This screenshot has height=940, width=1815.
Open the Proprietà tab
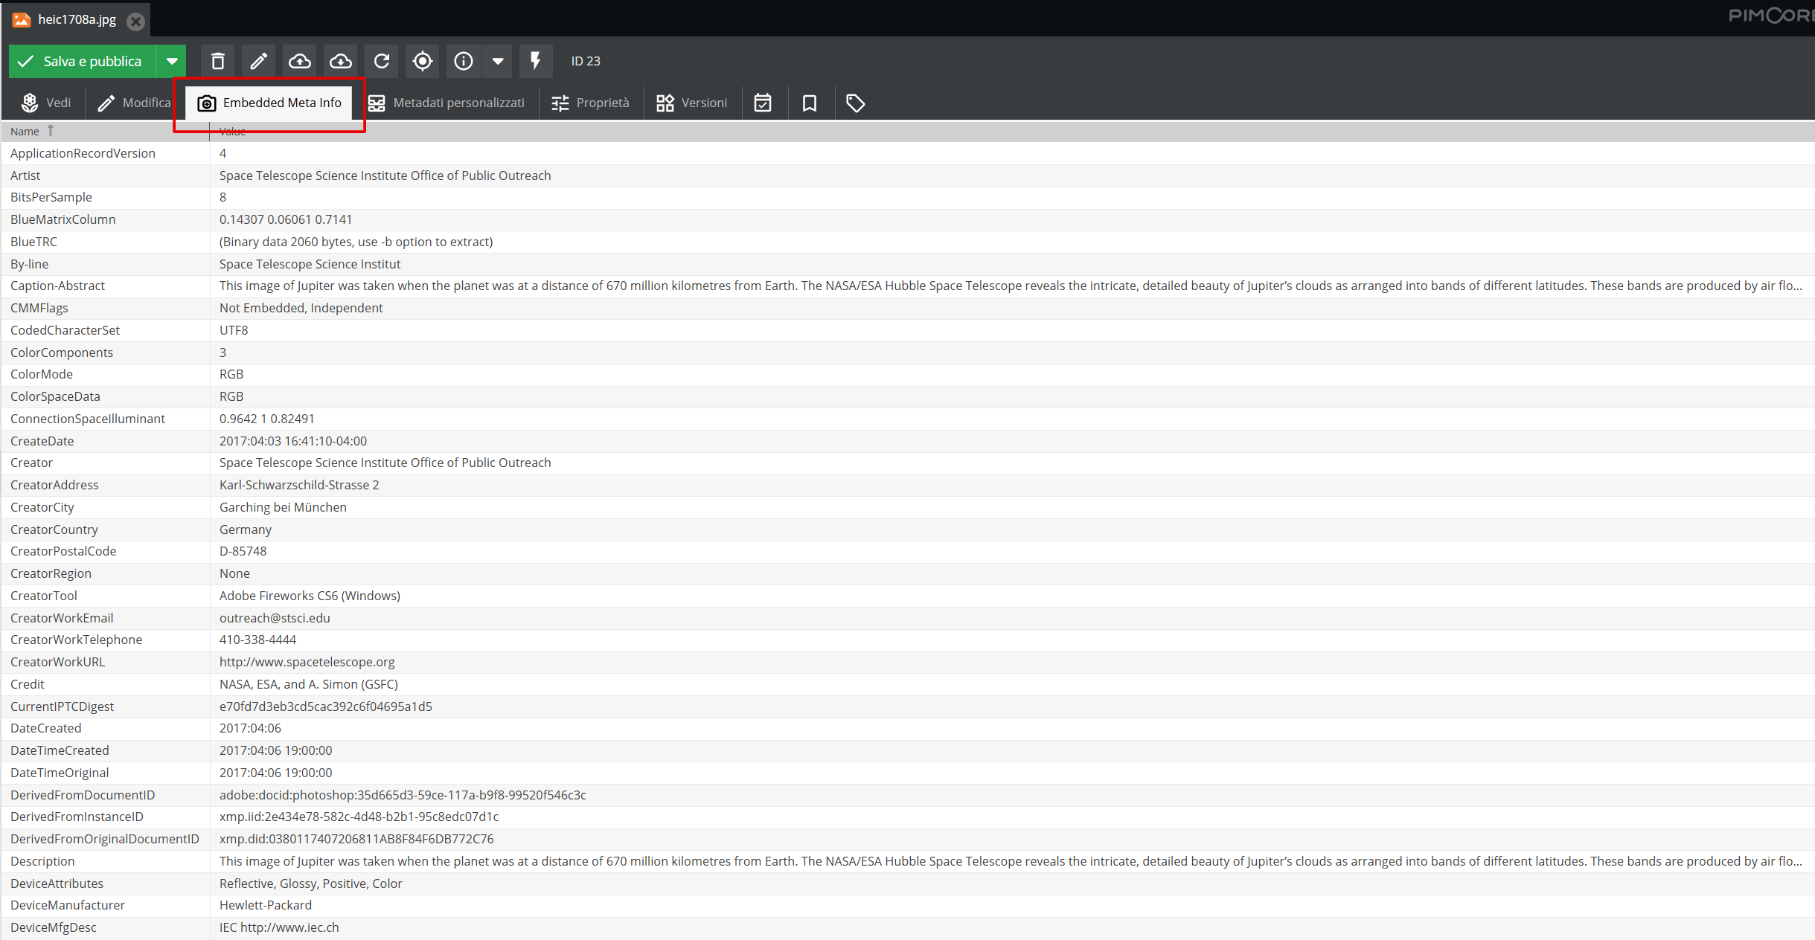(x=591, y=103)
